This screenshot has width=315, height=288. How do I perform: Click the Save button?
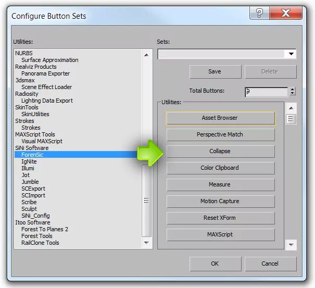coord(215,72)
